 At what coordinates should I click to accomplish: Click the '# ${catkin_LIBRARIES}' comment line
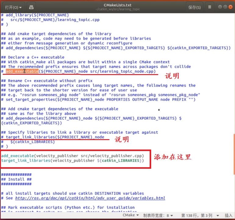click(28, 142)
